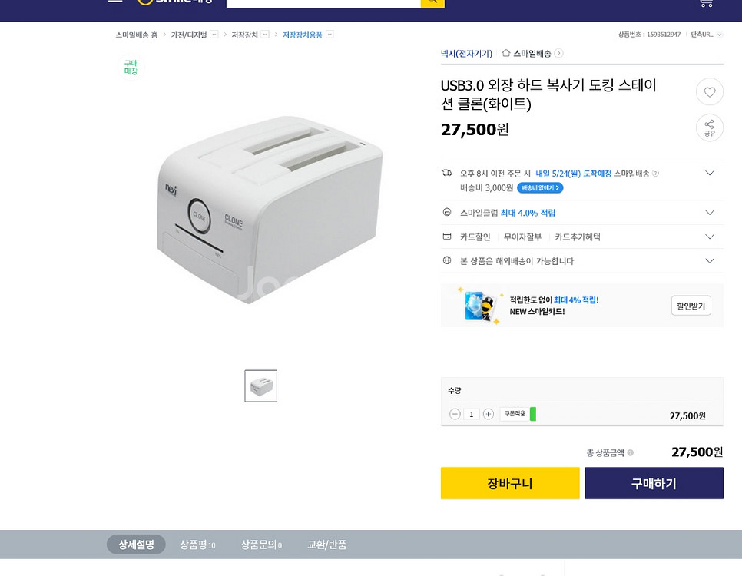The image size is (742, 576).
Task: Click the help icon next to 스마일배송
Action: (x=655, y=174)
